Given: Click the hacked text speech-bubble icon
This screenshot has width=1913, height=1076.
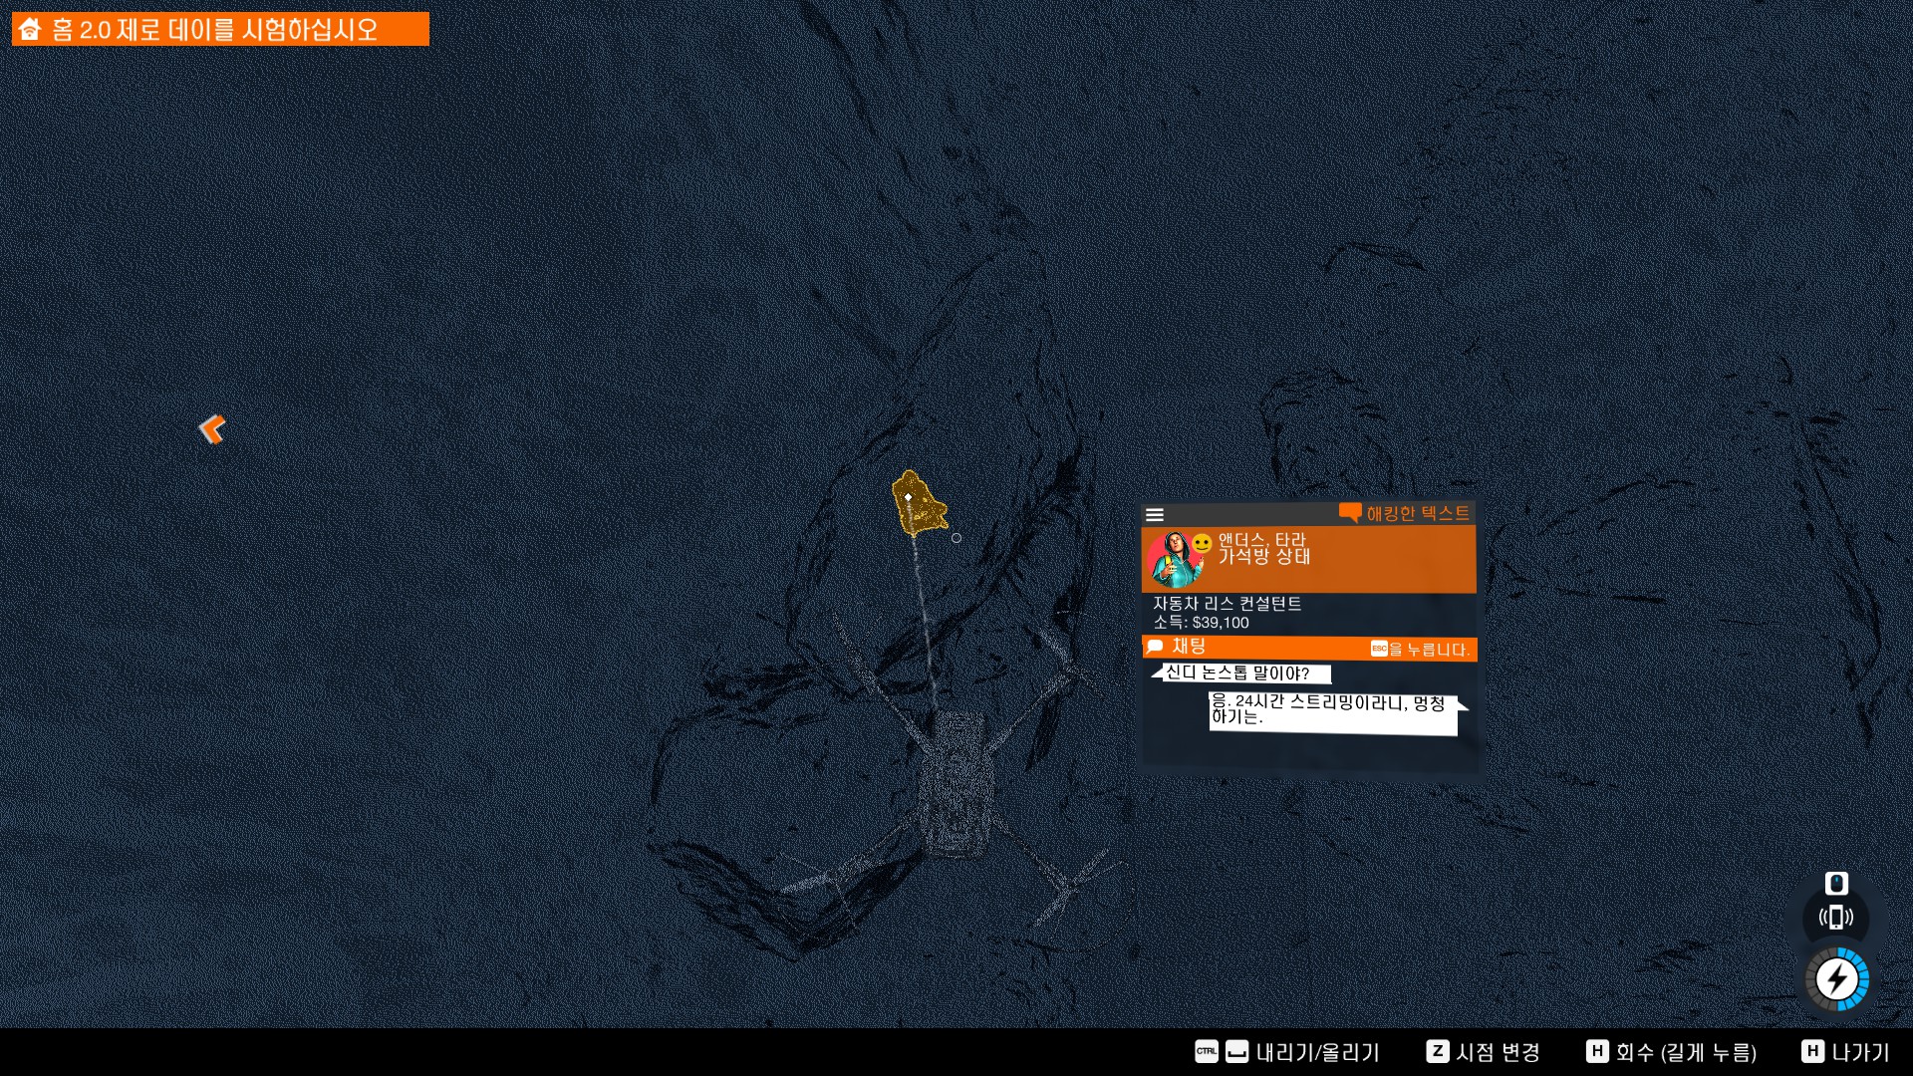Looking at the screenshot, I should pyautogui.click(x=1350, y=513).
